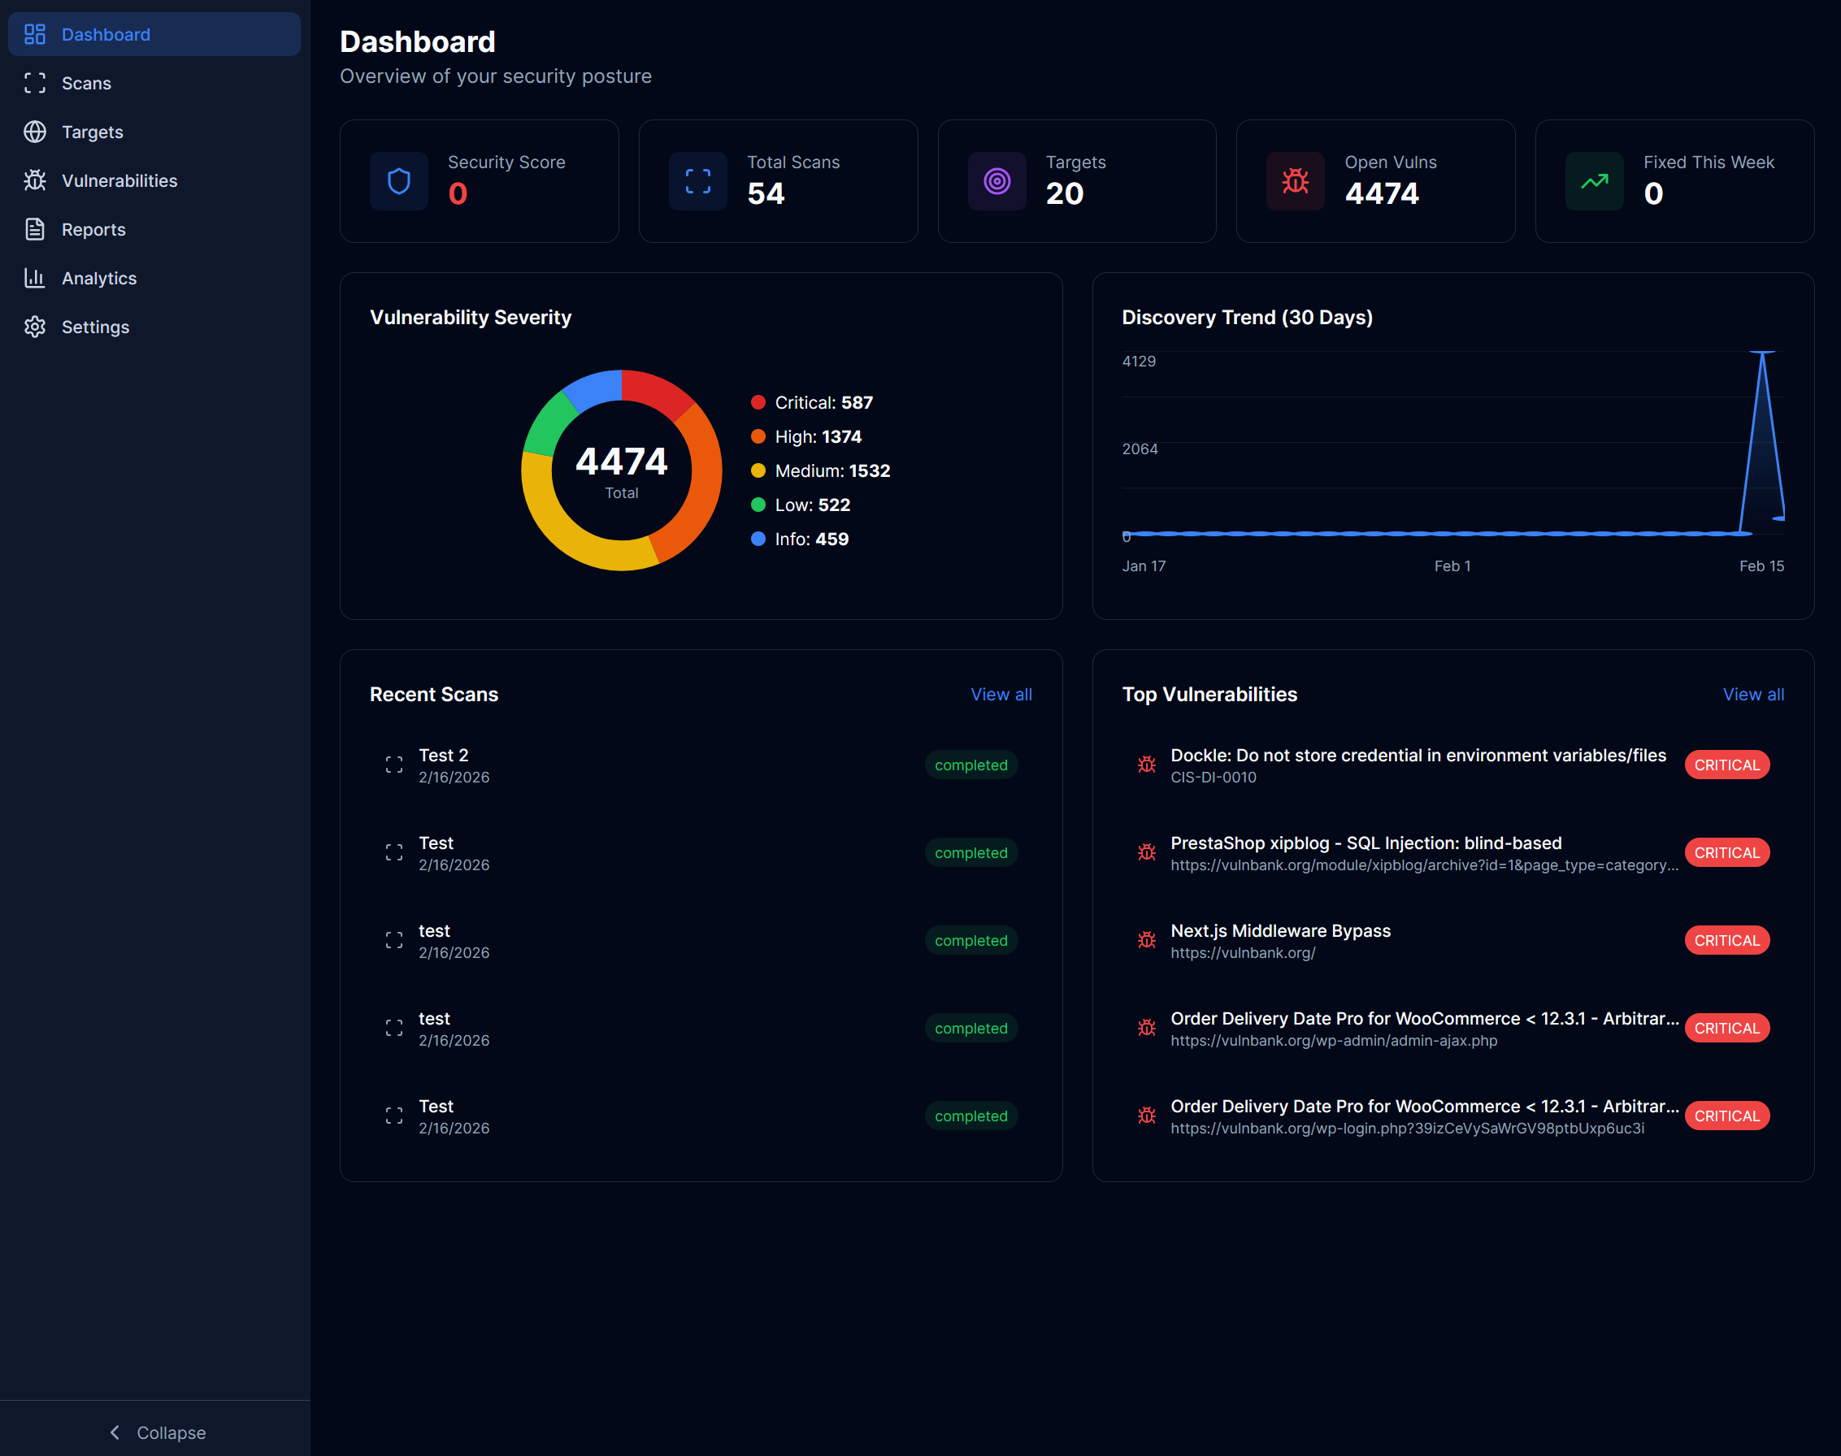Viewport: 1841px width, 1456px height.
Task: Click the Total Scans frame icon
Action: pos(697,180)
